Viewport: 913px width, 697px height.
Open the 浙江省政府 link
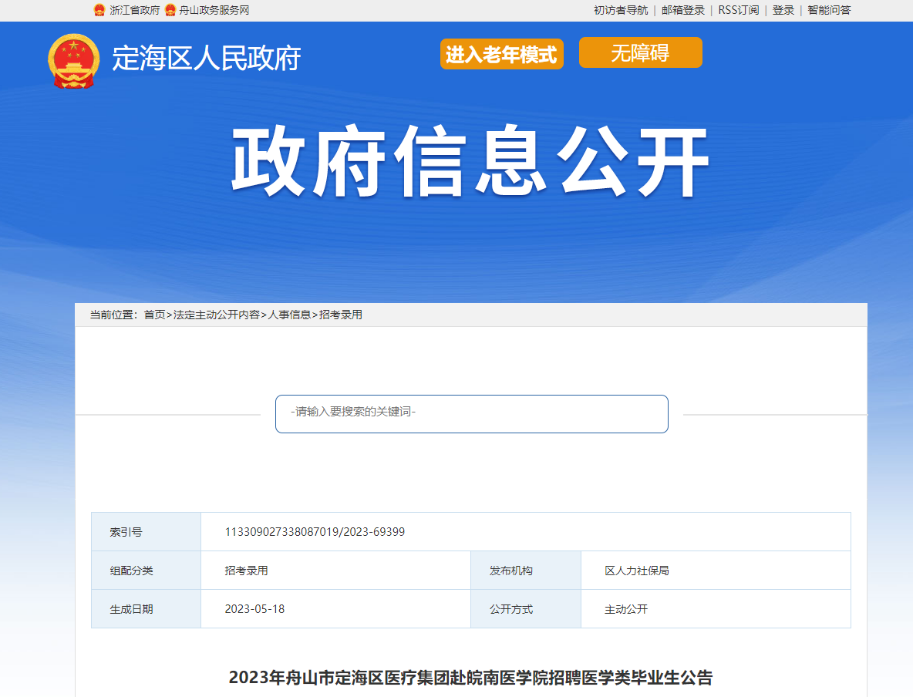click(134, 10)
